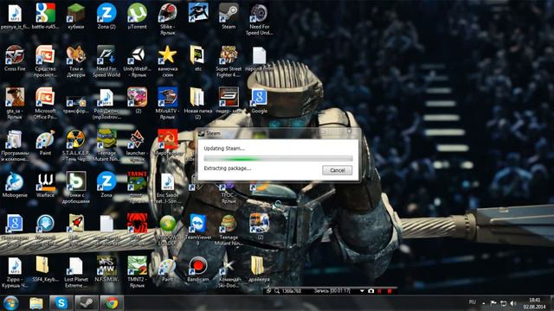Select the MXvsATV shortcut icon
The width and height of the screenshot is (554, 311).
pyautogui.click(x=167, y=104)
